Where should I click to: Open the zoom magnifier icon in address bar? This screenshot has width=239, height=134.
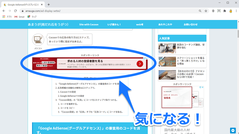tap(200, 11)
